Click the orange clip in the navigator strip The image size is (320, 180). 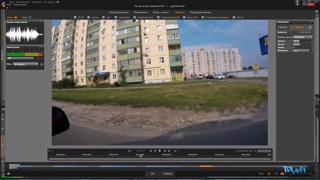[206, 166]
